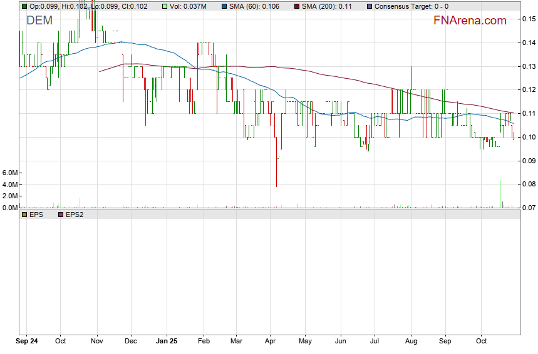
Task: Click the Aug month axis label
Action: 411,341
